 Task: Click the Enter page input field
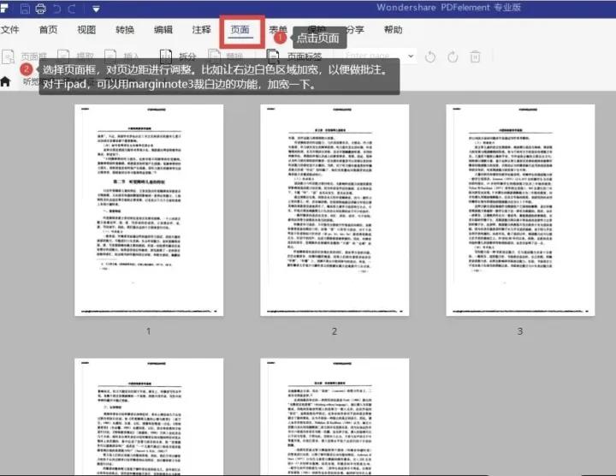click(373, 56)
